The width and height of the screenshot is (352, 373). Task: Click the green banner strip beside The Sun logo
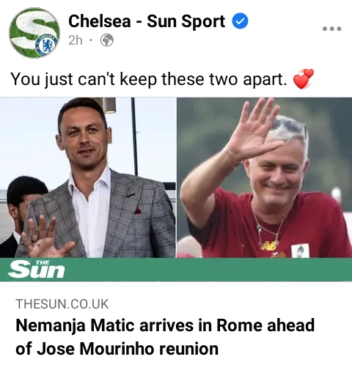(x=208, y=270)
